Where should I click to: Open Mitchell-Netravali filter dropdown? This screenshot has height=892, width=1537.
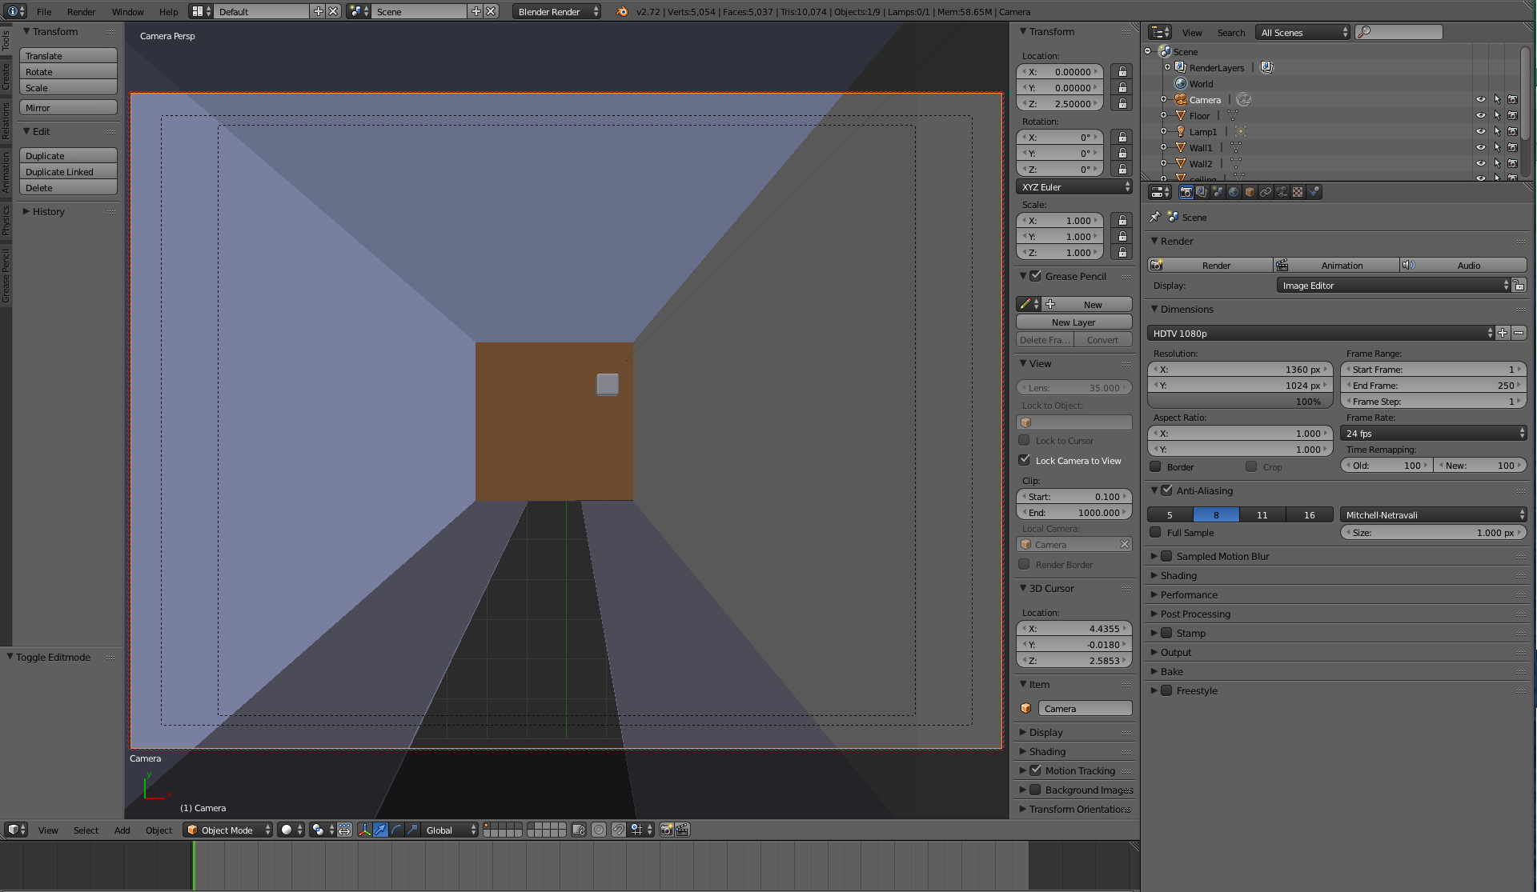[x=1434, y=514]
